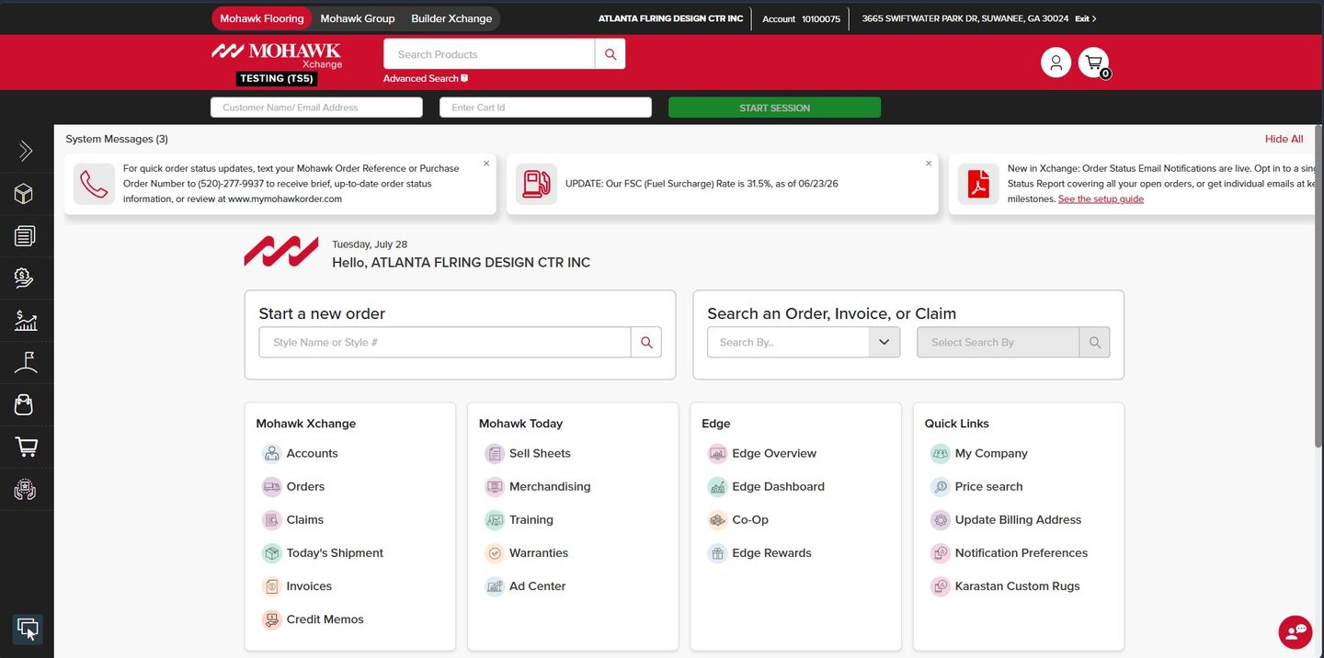Close the order status text message
Screen dimensions: 1324x658
coord(486,164)
